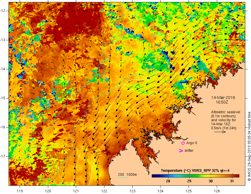Click the '0.5m/s (1kt 24h)' text
This screenshot has width=251, height=194.
point(224,128)
